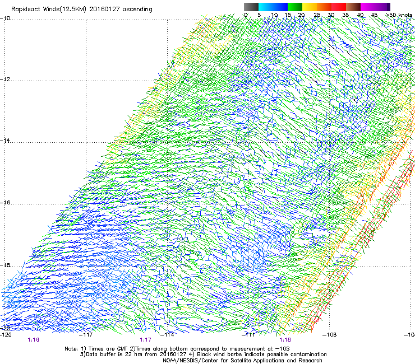Click the -10 latitude axis label at top left

[x=5, y=18]
